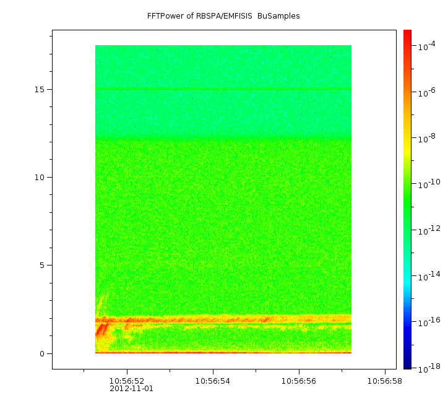The height and width of the screenshot is (406, 448).
Task: Select the 10:56:54 time axis label
Action: click(x=213, y=381)
